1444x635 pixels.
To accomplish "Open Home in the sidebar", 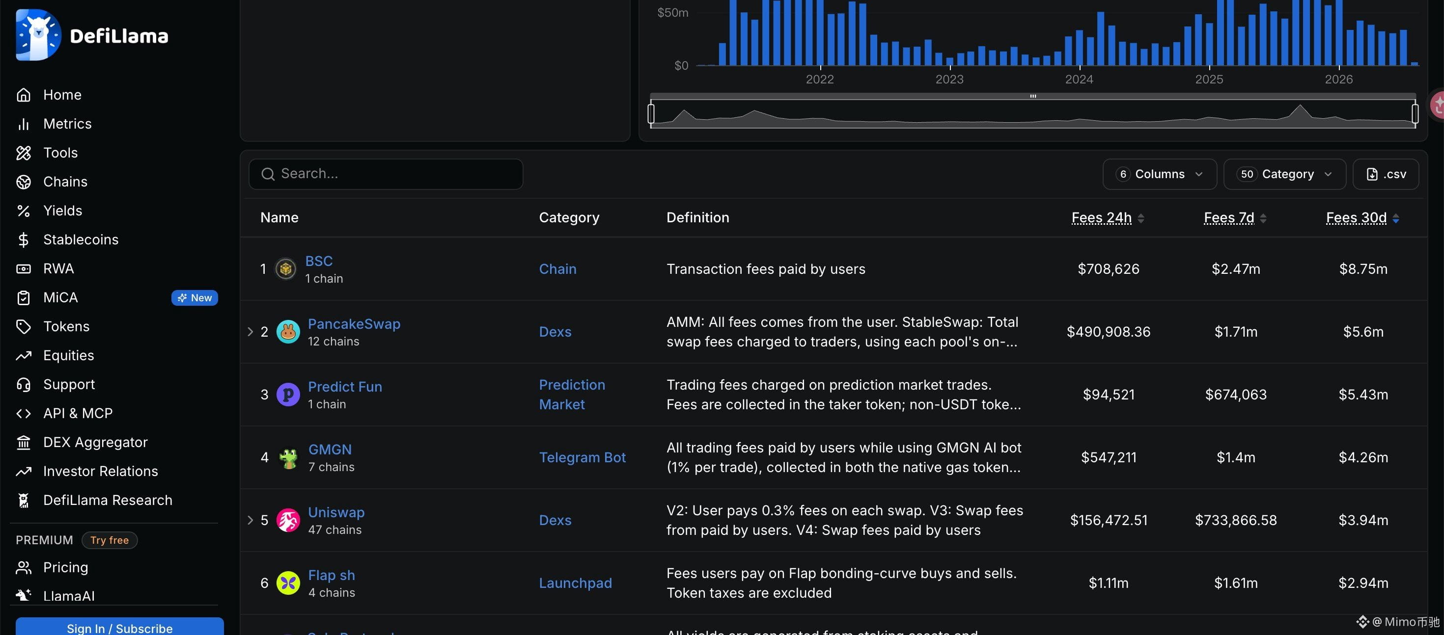I will (x=62, y=95).
